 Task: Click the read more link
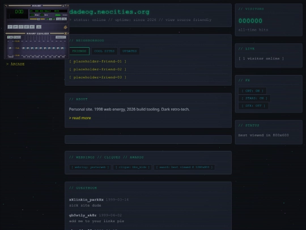click(x=80, y=118)
